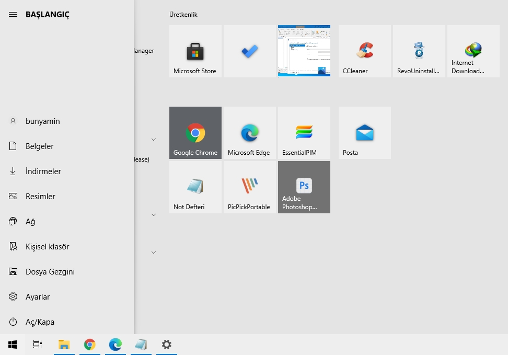Expand the app group below 'lease)'
This screenshot has width=508, height=355.
tap(154, 214)
